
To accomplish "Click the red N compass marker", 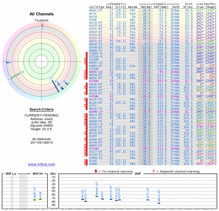I will (x=42, y=25).
